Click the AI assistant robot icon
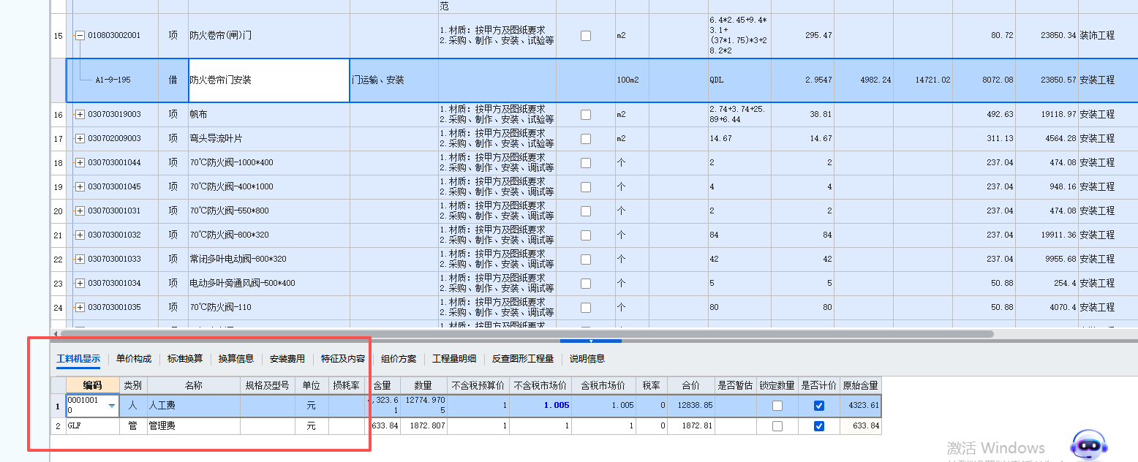1138x462 pixels. (x=1090, y=444)
